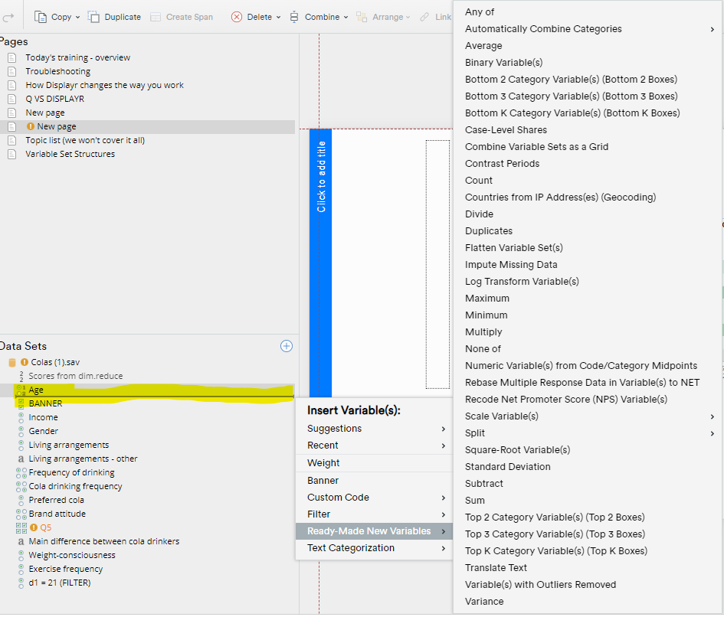Open Topic list (we won't cover it all) page

pyautogui.click(x=85, y=140)
